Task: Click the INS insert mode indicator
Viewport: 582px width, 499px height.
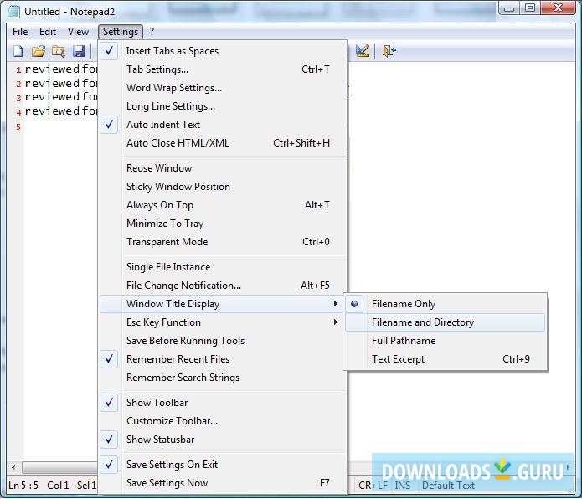Action: pyautogui.click(x=403, y=486)
